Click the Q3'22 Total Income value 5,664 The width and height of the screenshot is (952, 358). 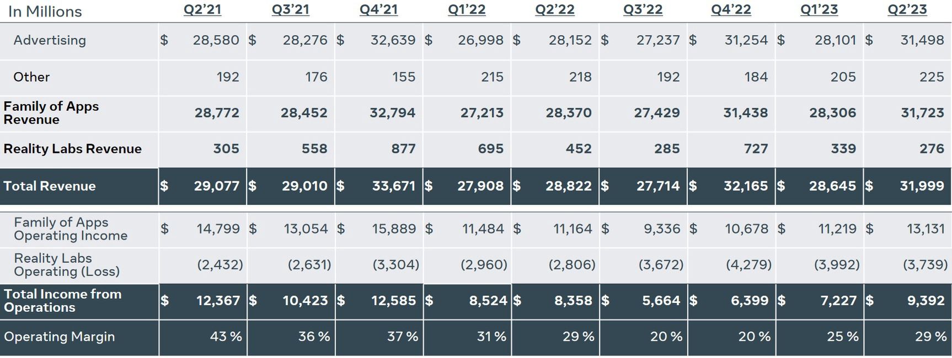click(661, 301)
